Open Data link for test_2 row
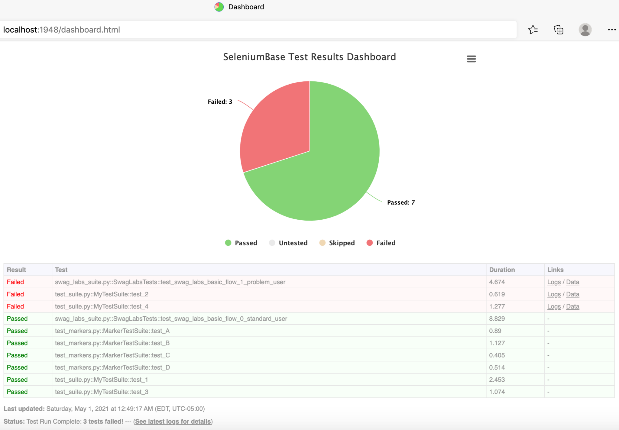Viewport: 619px width, 430px height. click(x=572, y=294)
